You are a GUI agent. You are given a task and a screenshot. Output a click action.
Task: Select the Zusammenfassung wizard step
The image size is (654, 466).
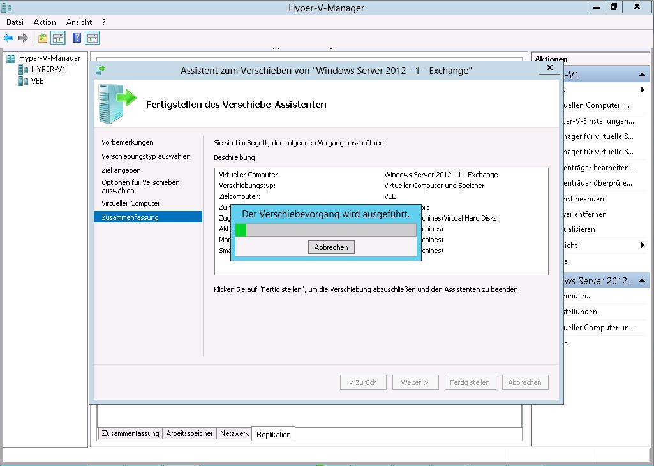pyautogui.click(x=130, y=217)
